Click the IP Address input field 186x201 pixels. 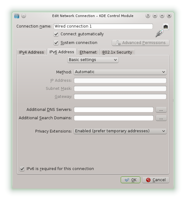(x=120, y=81)
